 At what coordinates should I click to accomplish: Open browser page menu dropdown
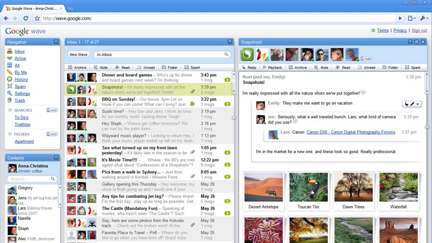412,18
